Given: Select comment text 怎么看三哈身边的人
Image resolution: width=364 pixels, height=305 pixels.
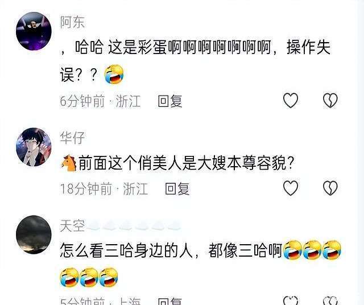Looking at the screenshot, I should click(126, 251).
